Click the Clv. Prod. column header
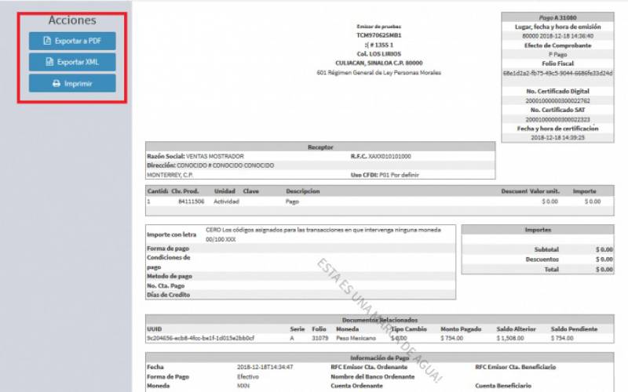This screenshot has width=628, height=392. coord(185,191)
